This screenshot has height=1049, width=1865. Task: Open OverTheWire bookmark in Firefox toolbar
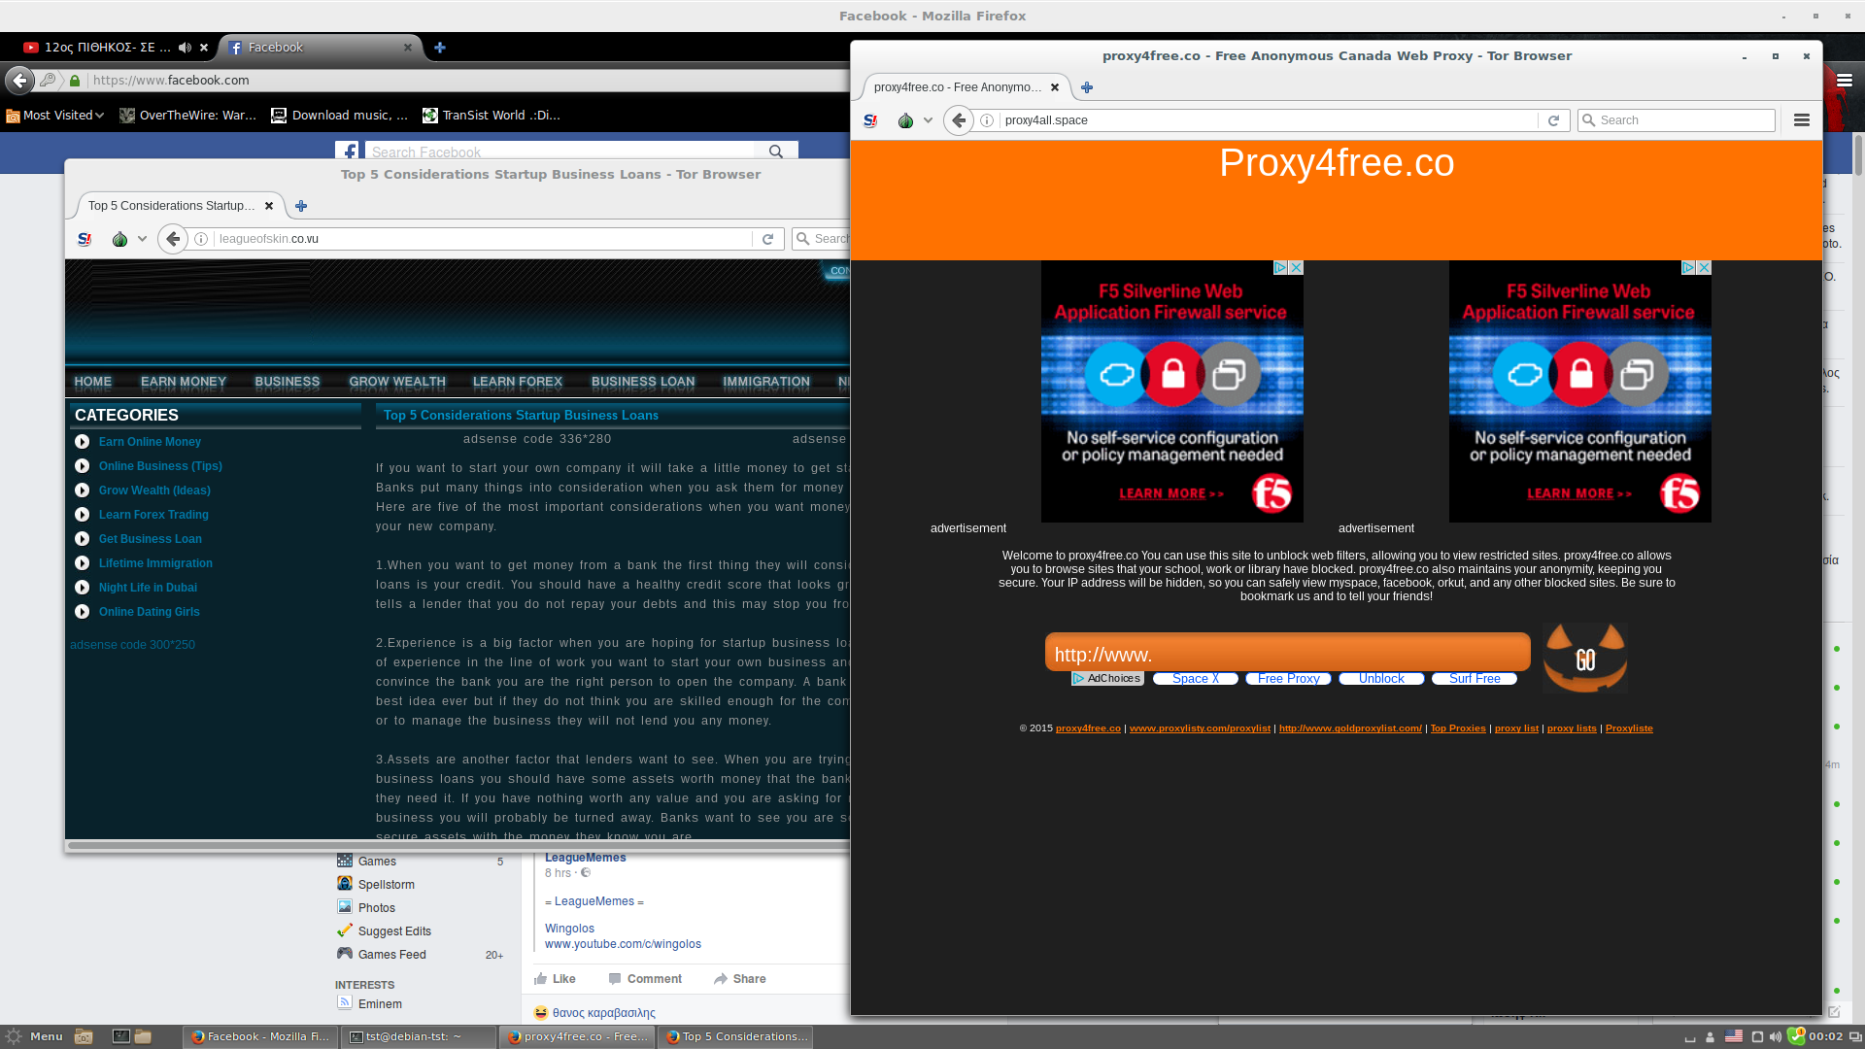(x=188, y=116)
